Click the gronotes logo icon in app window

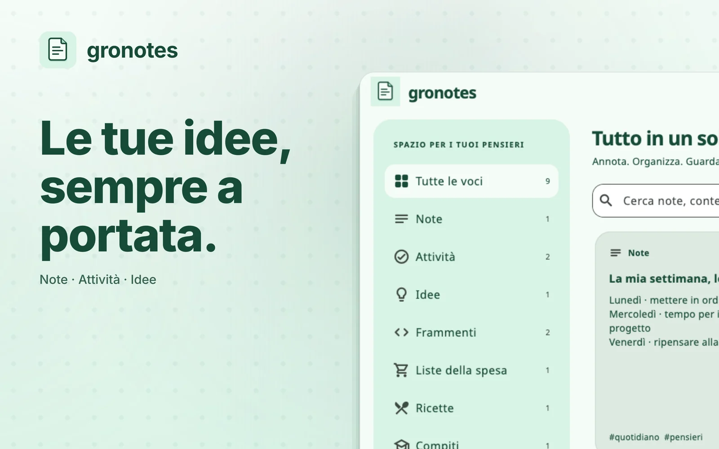(x=385, y=92)
